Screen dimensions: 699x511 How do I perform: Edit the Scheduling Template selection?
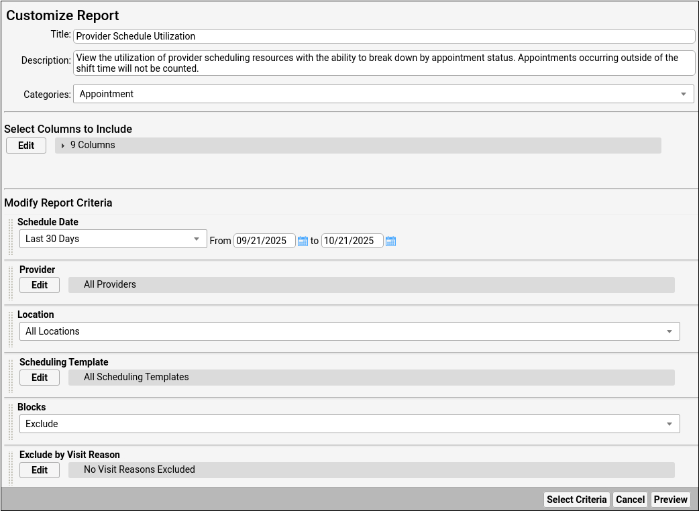(x=40, y=378)
